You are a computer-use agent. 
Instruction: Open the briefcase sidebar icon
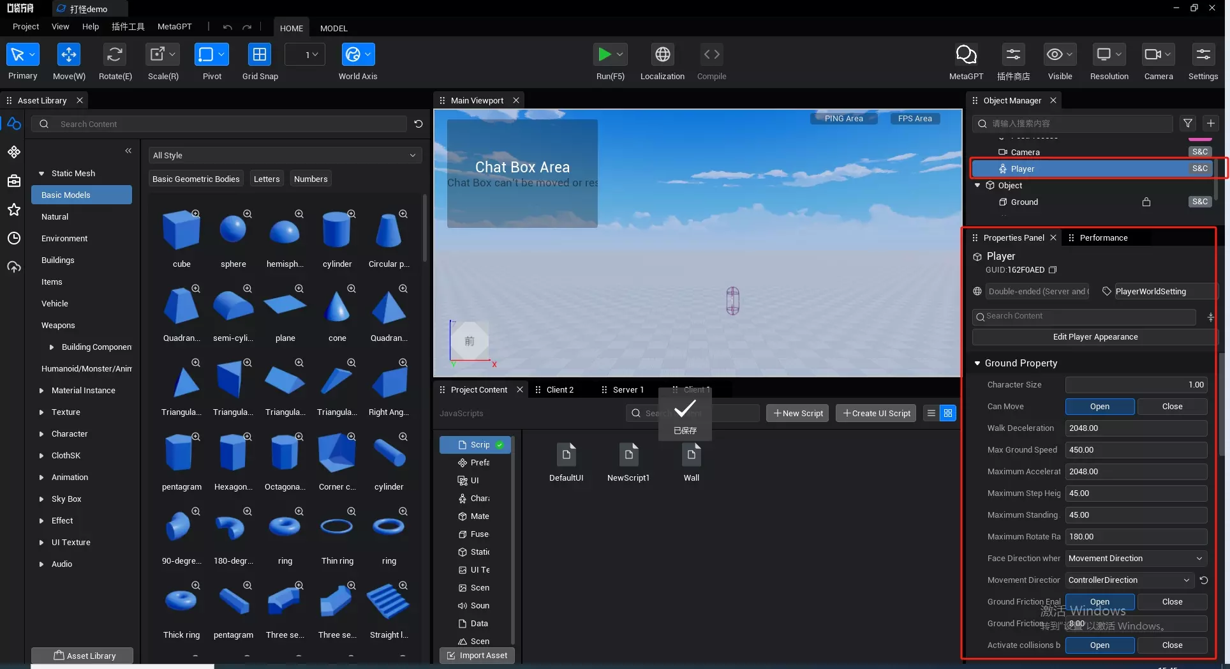click(x=14, y=181)
